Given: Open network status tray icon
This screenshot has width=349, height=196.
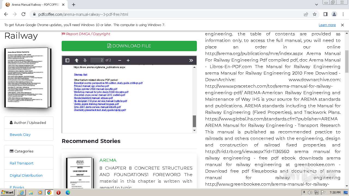Looking at the screenshot, I should (x=316, y=192).
